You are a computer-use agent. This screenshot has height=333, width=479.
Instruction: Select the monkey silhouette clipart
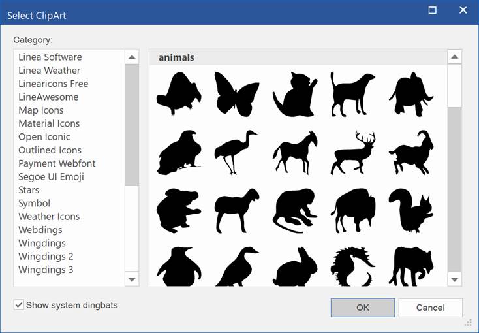click(x=295, y=211)
